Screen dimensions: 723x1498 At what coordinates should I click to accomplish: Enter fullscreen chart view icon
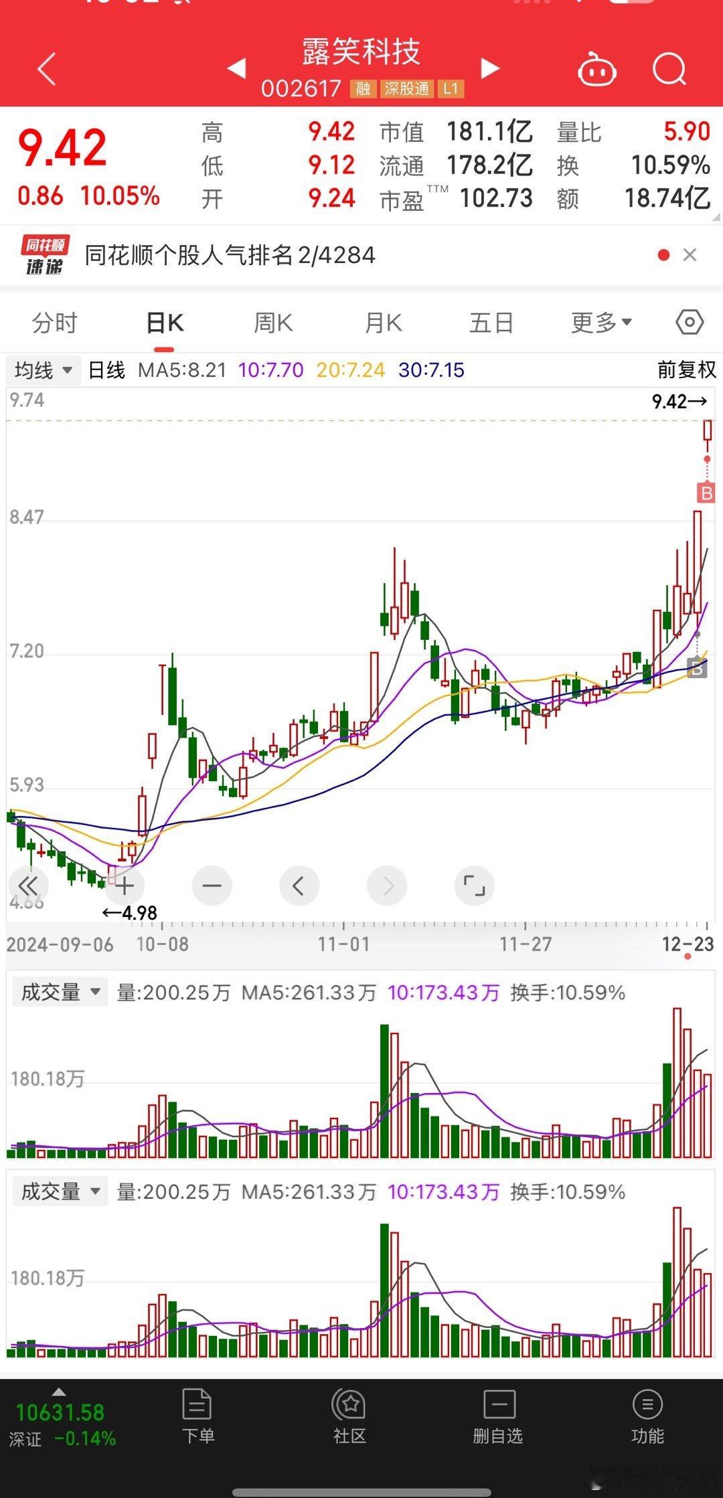475,886
